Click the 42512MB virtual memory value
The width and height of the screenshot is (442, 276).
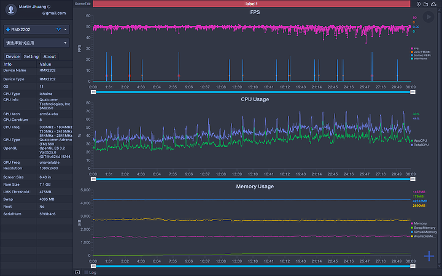click(x=420, y=201)
